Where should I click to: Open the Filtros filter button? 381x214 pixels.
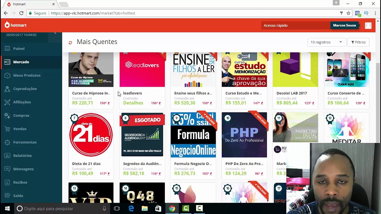(x=358, y=42)
